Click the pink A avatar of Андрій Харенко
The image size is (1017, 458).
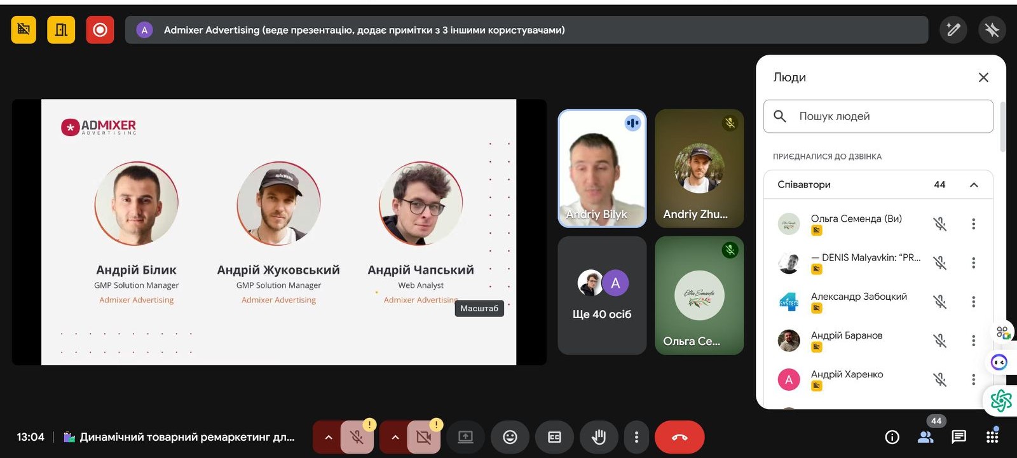tap(789, 379)
